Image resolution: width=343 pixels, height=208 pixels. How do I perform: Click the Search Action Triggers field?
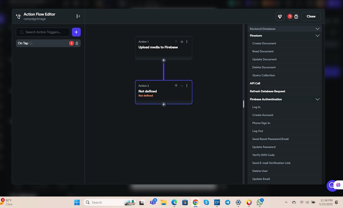[x=43, y=32]
